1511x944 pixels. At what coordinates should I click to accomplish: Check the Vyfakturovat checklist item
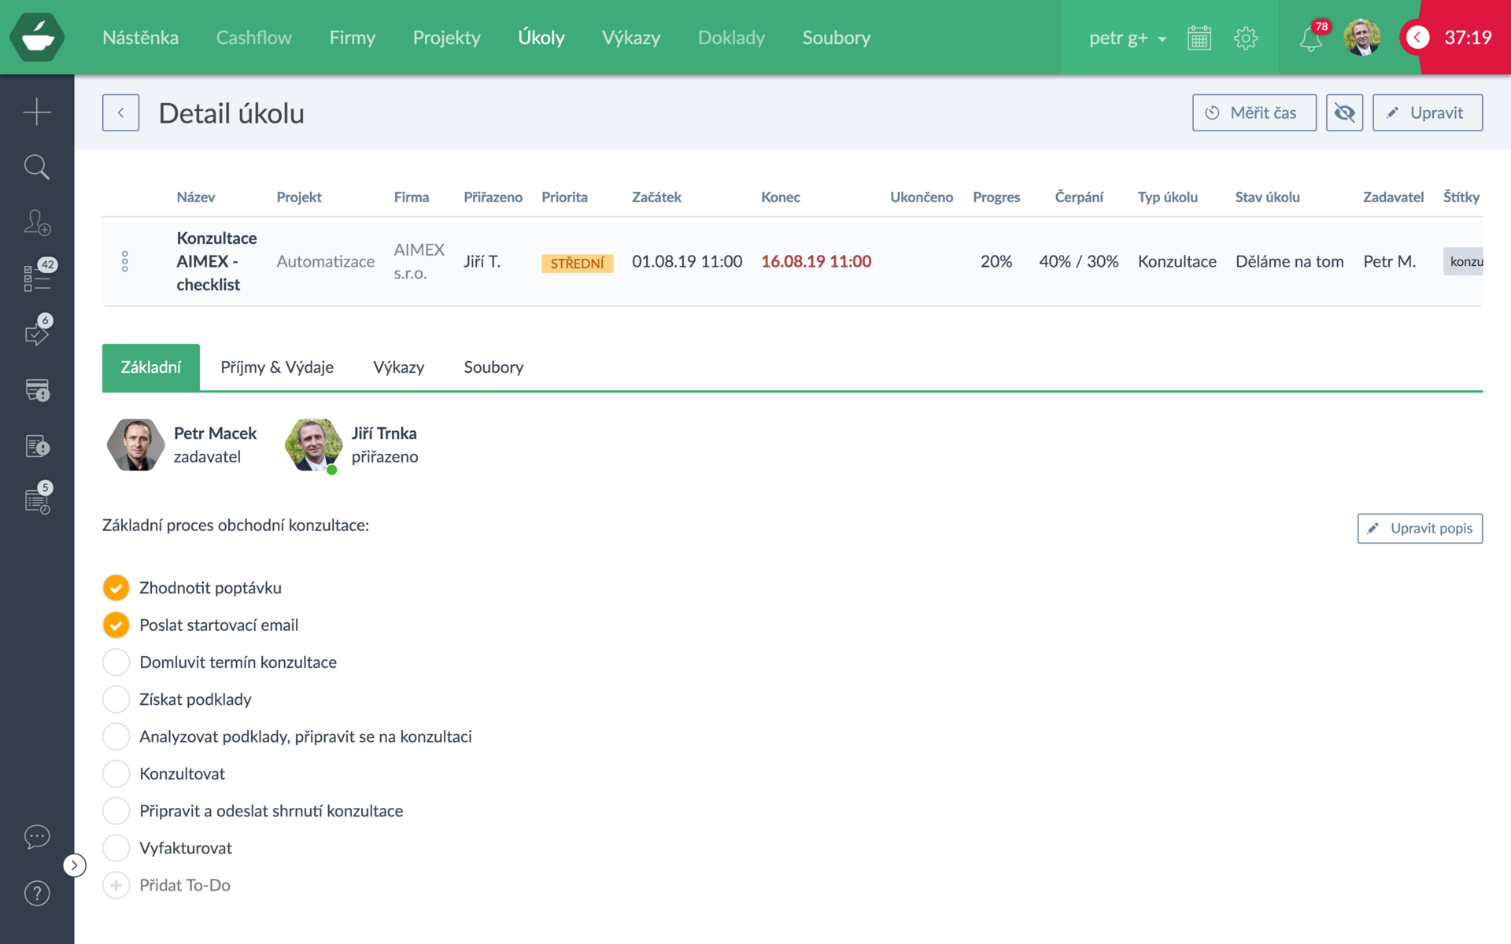pos(116,848)
